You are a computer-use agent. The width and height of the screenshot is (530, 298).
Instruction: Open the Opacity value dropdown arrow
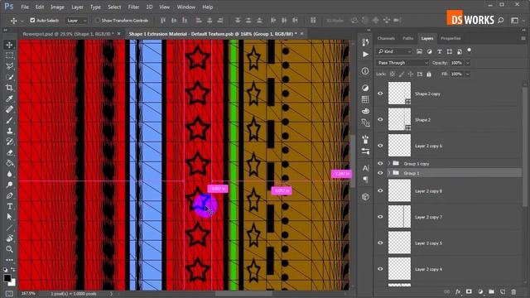[x=468, y=63]
